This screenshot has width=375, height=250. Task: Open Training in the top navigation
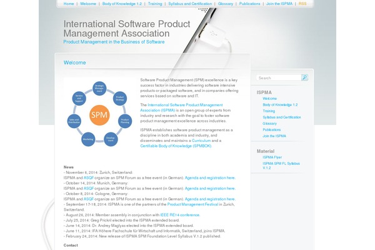[155, 4]
